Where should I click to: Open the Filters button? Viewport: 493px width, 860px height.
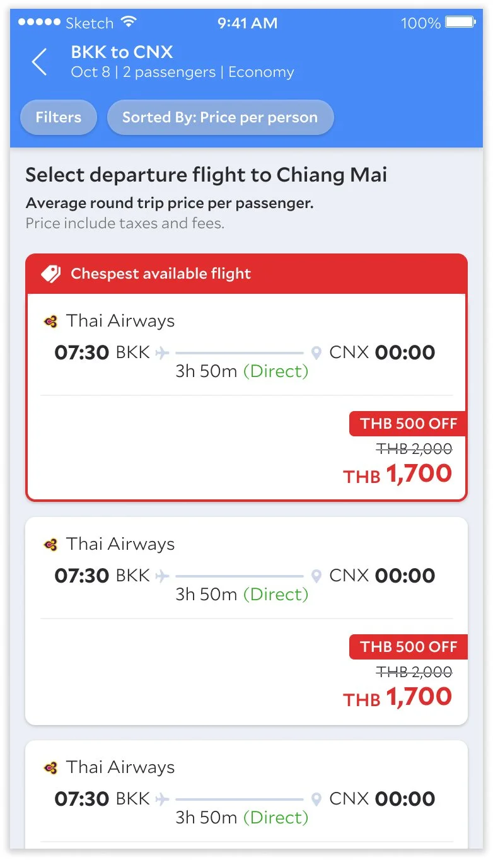[x=59, y=117]
